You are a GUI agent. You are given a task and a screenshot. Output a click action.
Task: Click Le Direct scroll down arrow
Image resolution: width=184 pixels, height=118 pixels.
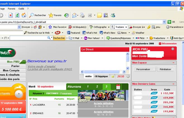[128, 68]
